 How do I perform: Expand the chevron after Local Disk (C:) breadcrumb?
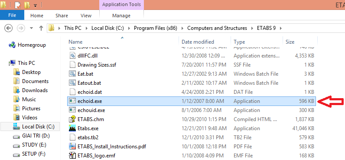[129, 28]
